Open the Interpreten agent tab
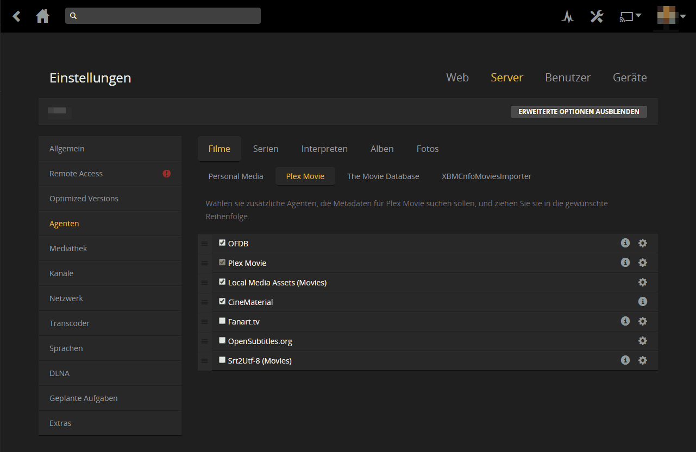The image size is (696, 452). coord(324,149)
